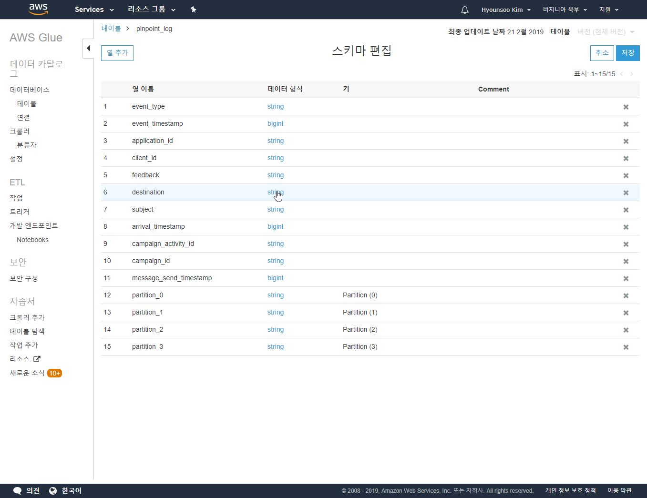
Task: Open 크롤러 추가 tutorial
Action: click(x=27, y=317)
